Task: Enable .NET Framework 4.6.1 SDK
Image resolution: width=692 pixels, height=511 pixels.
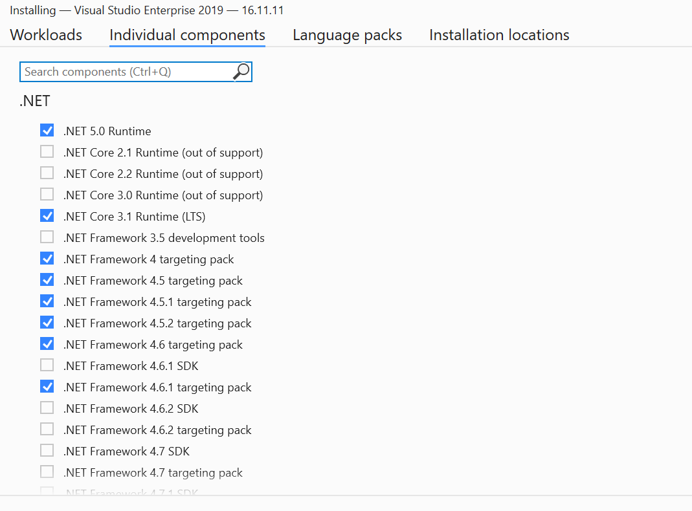Action: pos(47,365)
